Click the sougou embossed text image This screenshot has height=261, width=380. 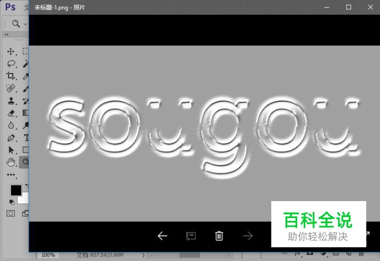tap(204, 134)
